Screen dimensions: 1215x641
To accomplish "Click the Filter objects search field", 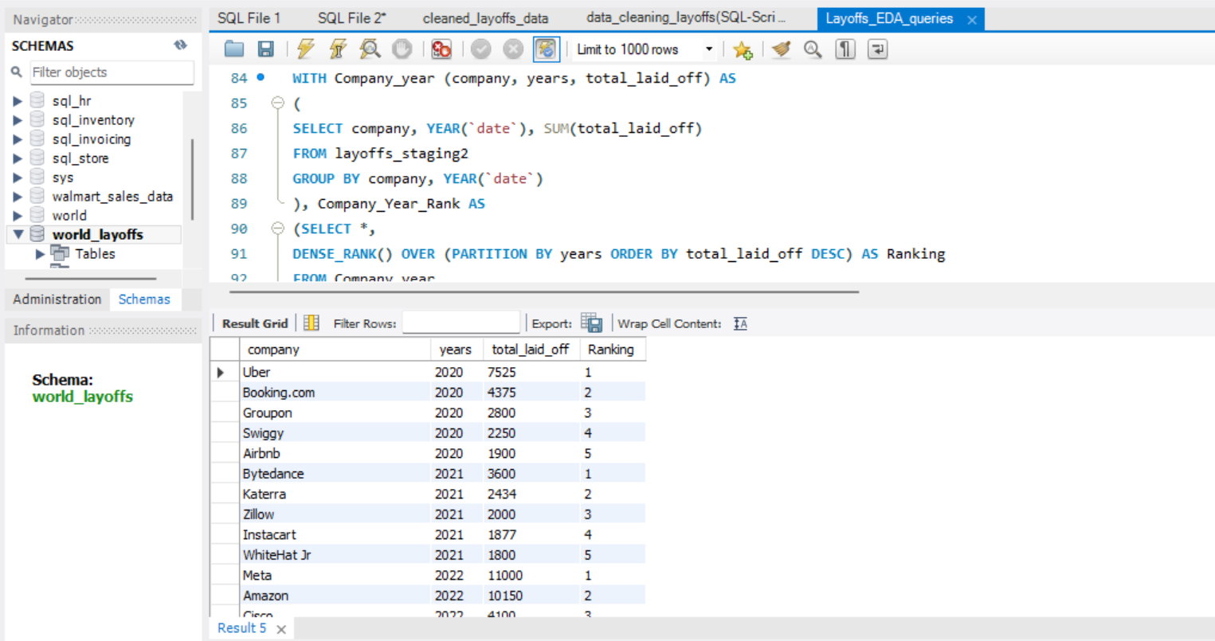I will (112, 72).
